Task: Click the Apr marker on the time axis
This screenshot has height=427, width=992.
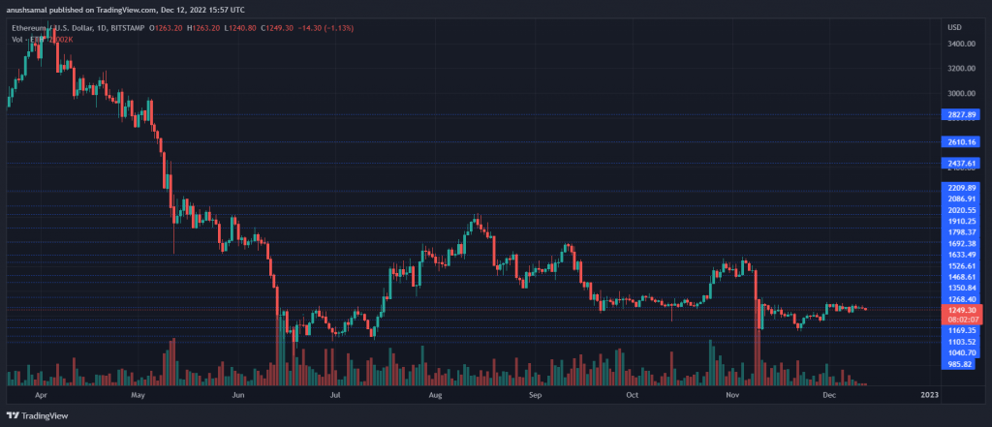Action: coord(41,395)
